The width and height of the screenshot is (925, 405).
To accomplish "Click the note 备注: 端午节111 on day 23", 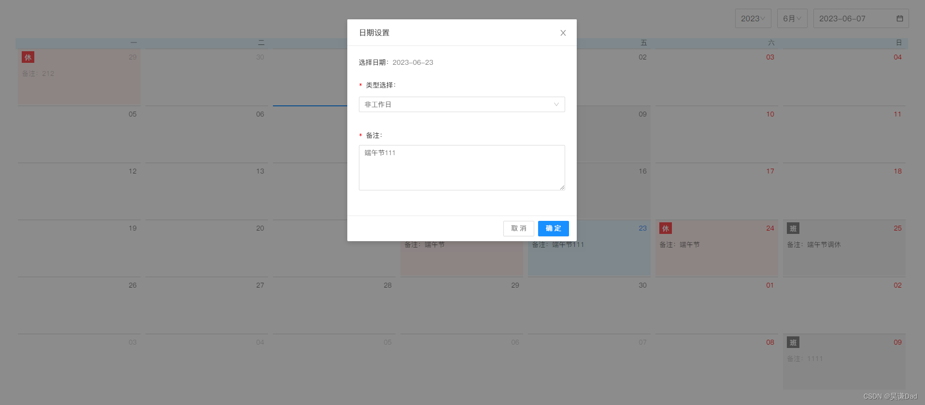I will click(558, 245).
